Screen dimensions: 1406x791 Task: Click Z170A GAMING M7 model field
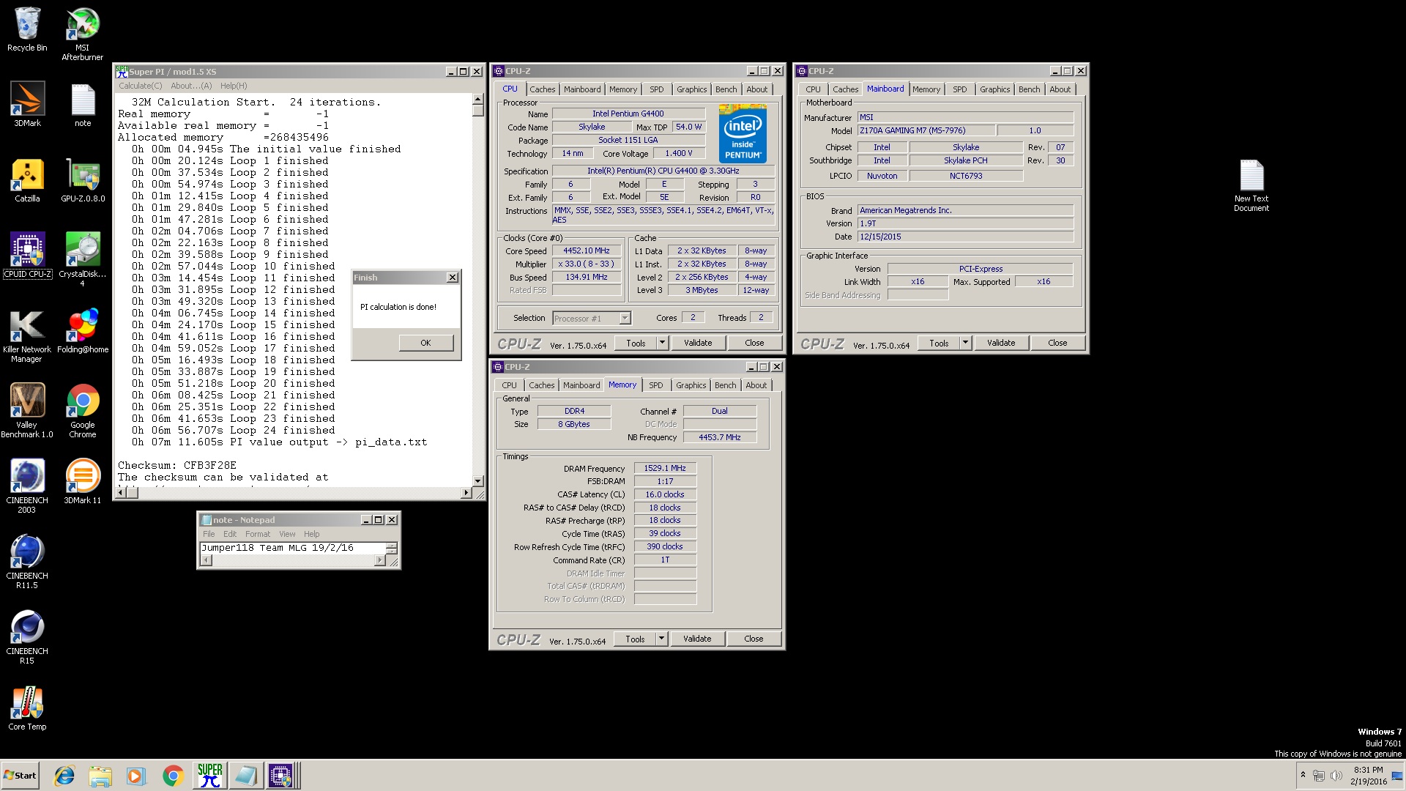(926, 130)
